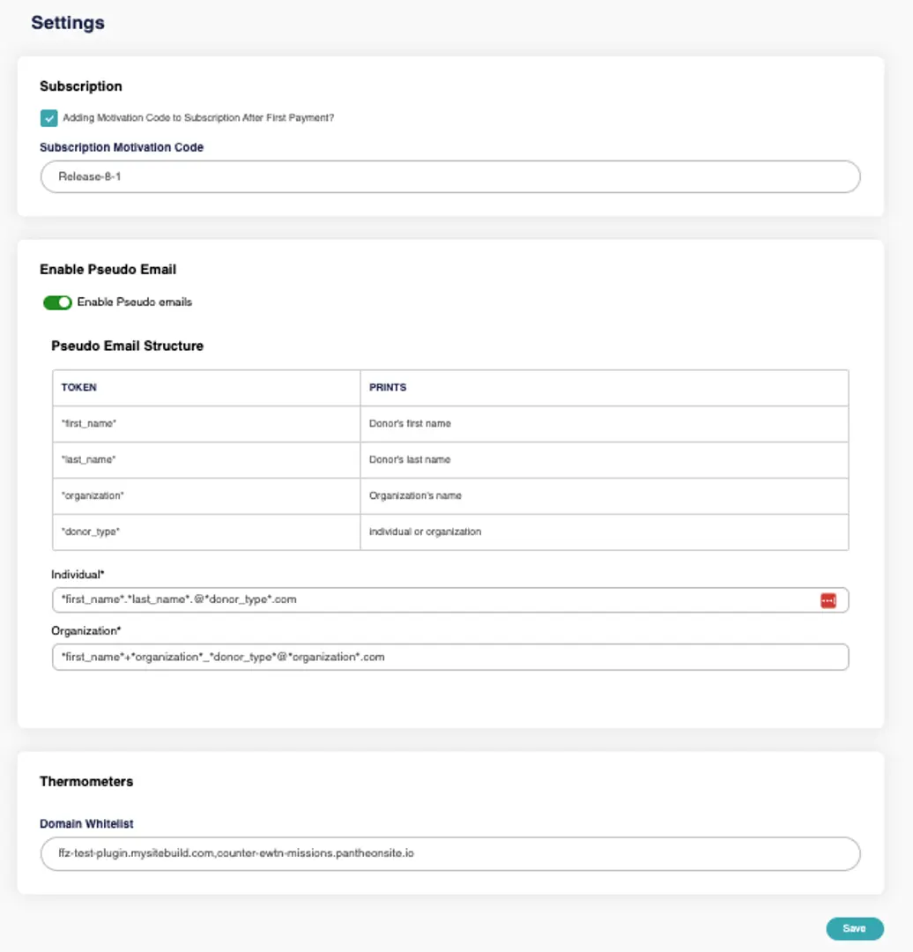
Task: Click into the Organization email structure field
Action: click(x=449, y=657)
